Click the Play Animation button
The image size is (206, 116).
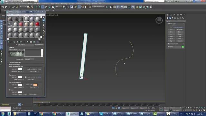pos(189,108)
